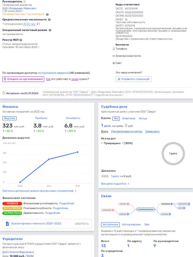Select the Всего cases filter
Image resolution: width=193 pixels, height=257 pixels.
pos(104,132)
